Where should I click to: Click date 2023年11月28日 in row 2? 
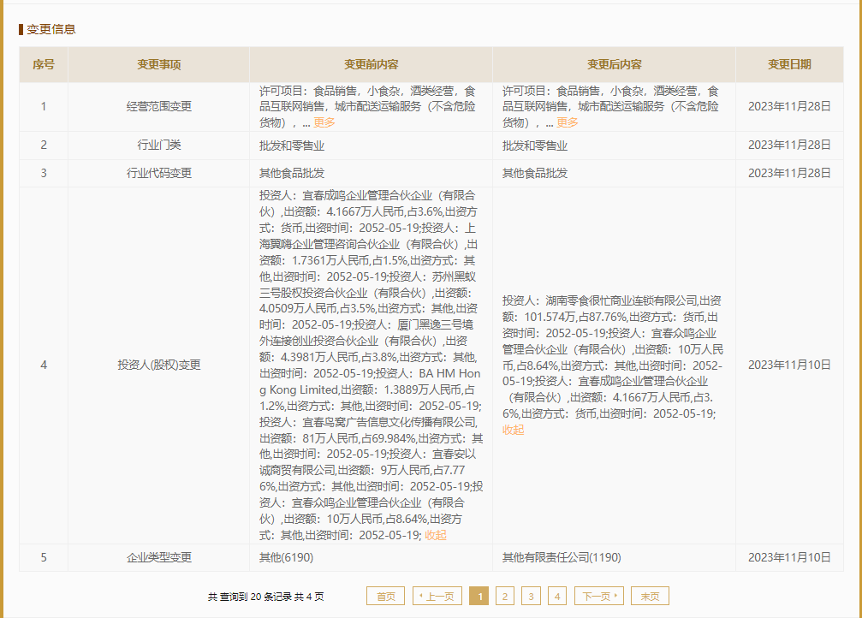click(x=789, y=146)
